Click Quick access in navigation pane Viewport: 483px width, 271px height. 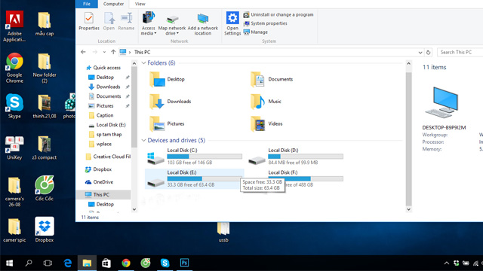coord(106,68)
